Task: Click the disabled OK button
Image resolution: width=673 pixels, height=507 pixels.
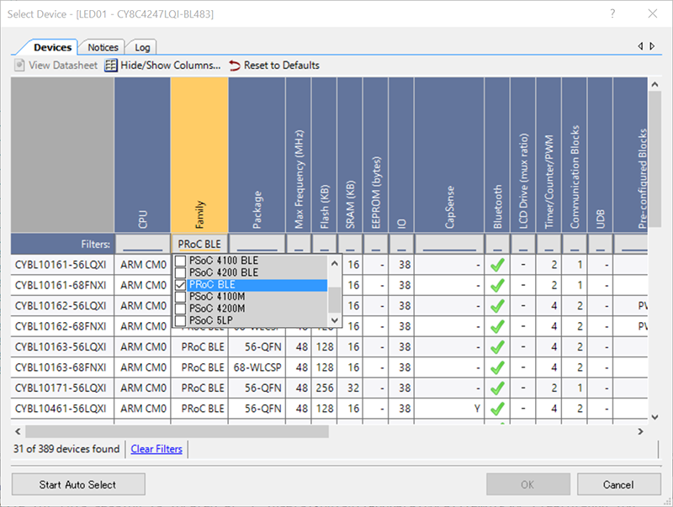Action: (528, 484)
